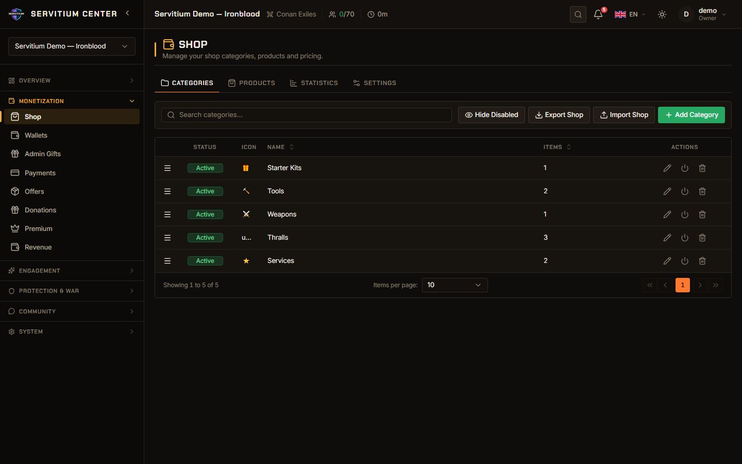
Task: Toggle power state of Tools category
Action: pyautogui.click(x=685, y=191)
